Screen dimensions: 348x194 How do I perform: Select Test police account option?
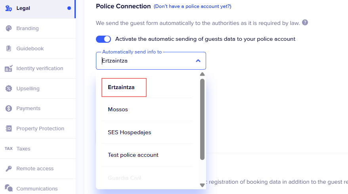pos(133,155)
